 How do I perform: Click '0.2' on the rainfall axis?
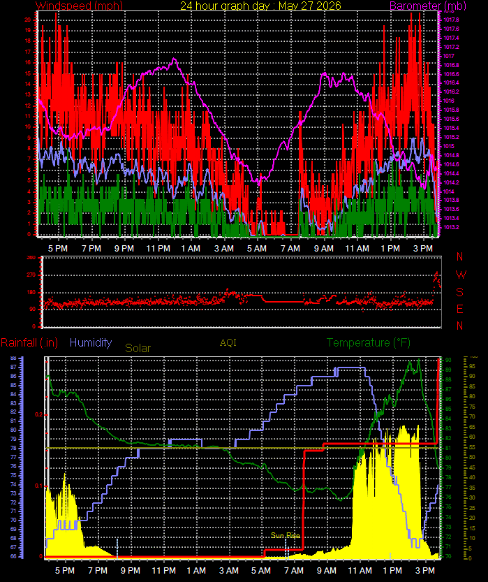click(38, 414)
